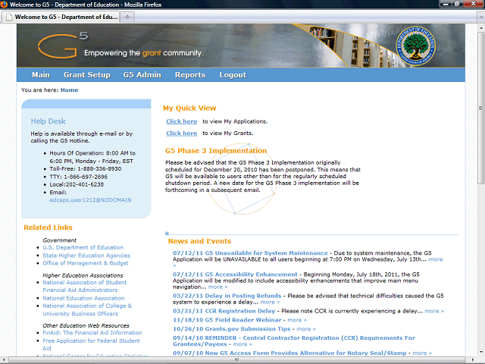Click the Home breadcrumb link
485x364 pixels.
coord(69,90)
